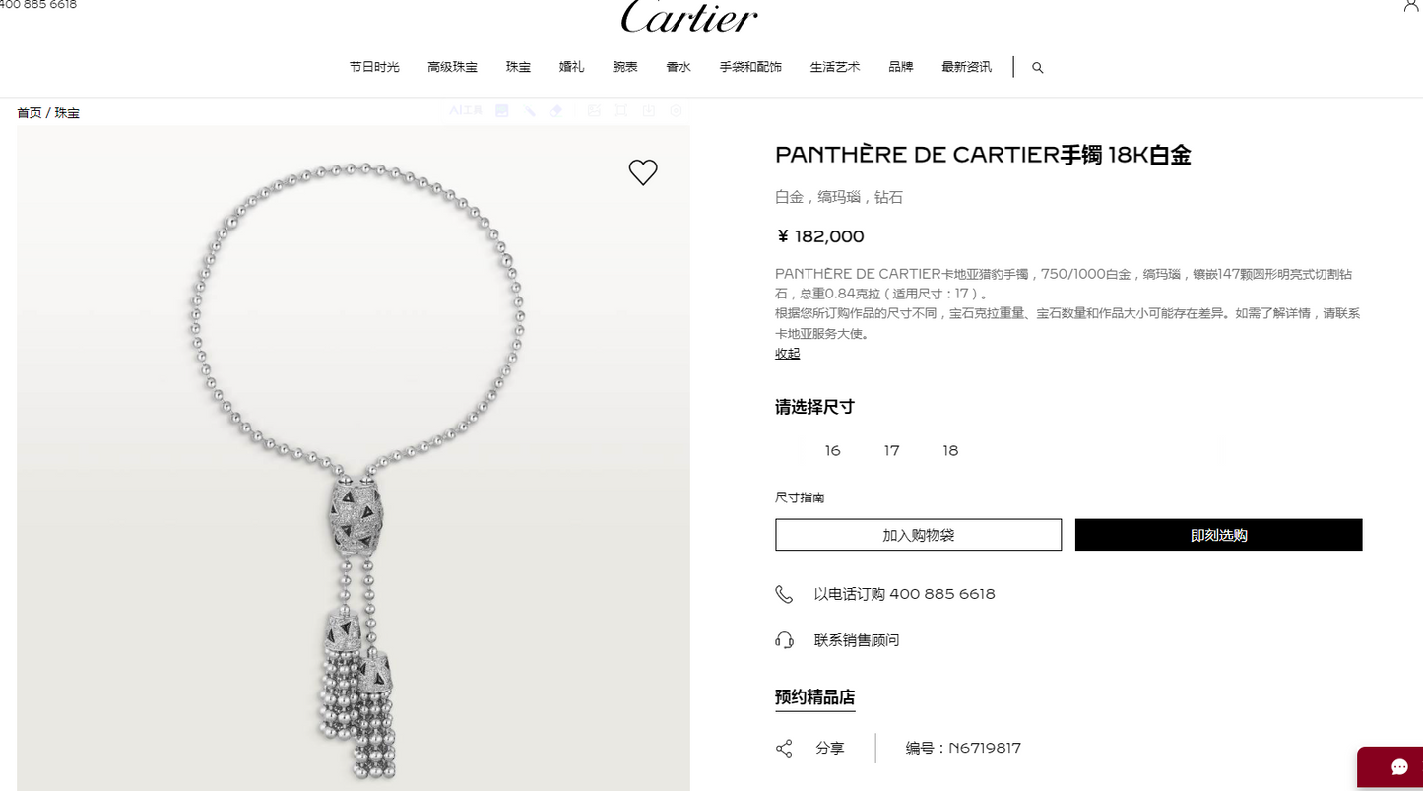Image resolution: width=1423 pixels, height=791 pixels.
Task: Open the 尺寸指南 size guide link
Action: pos(800,497)
